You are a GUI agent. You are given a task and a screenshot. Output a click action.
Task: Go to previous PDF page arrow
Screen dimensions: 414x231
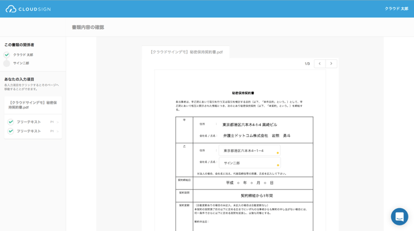point(319,64)
